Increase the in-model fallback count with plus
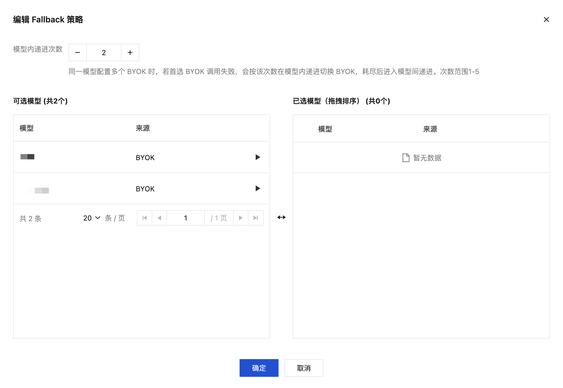563x388 pixels. (130, 52)
